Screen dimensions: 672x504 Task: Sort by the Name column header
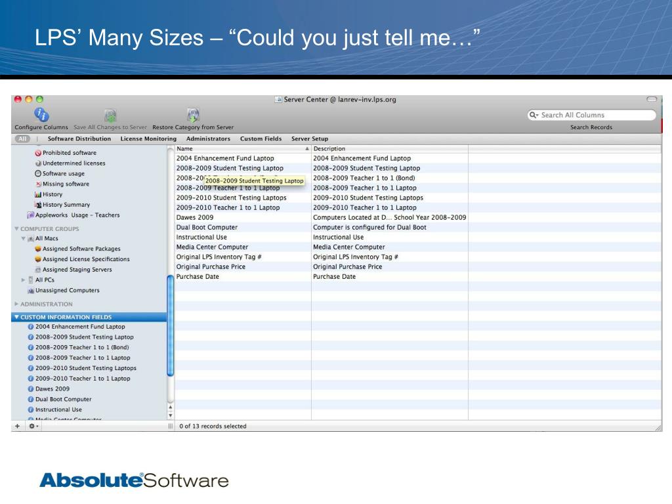[x=243, y=149]
